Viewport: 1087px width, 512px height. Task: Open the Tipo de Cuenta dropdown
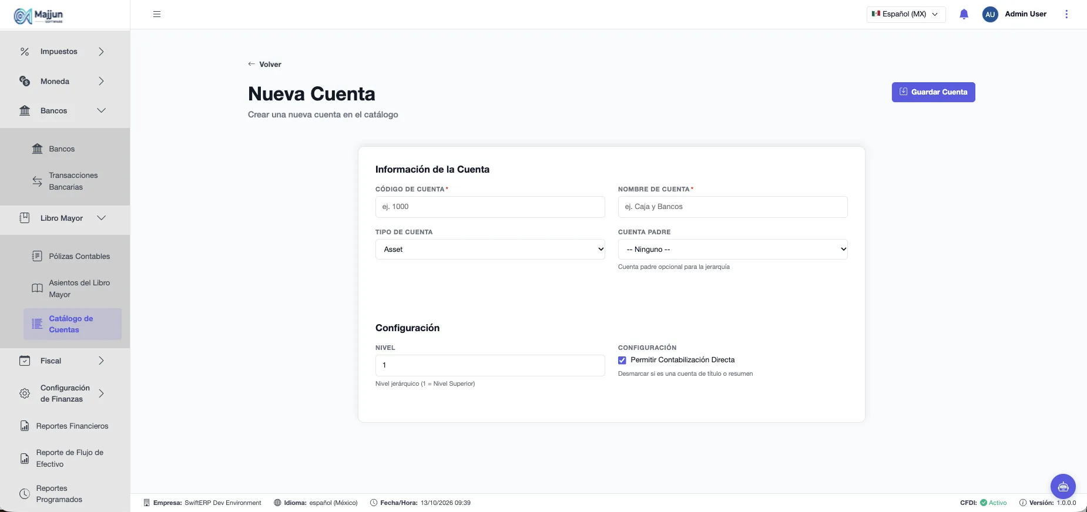490,250
